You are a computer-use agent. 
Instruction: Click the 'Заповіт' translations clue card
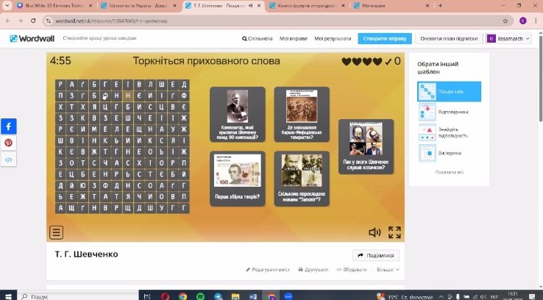click(x=302, y=179)
